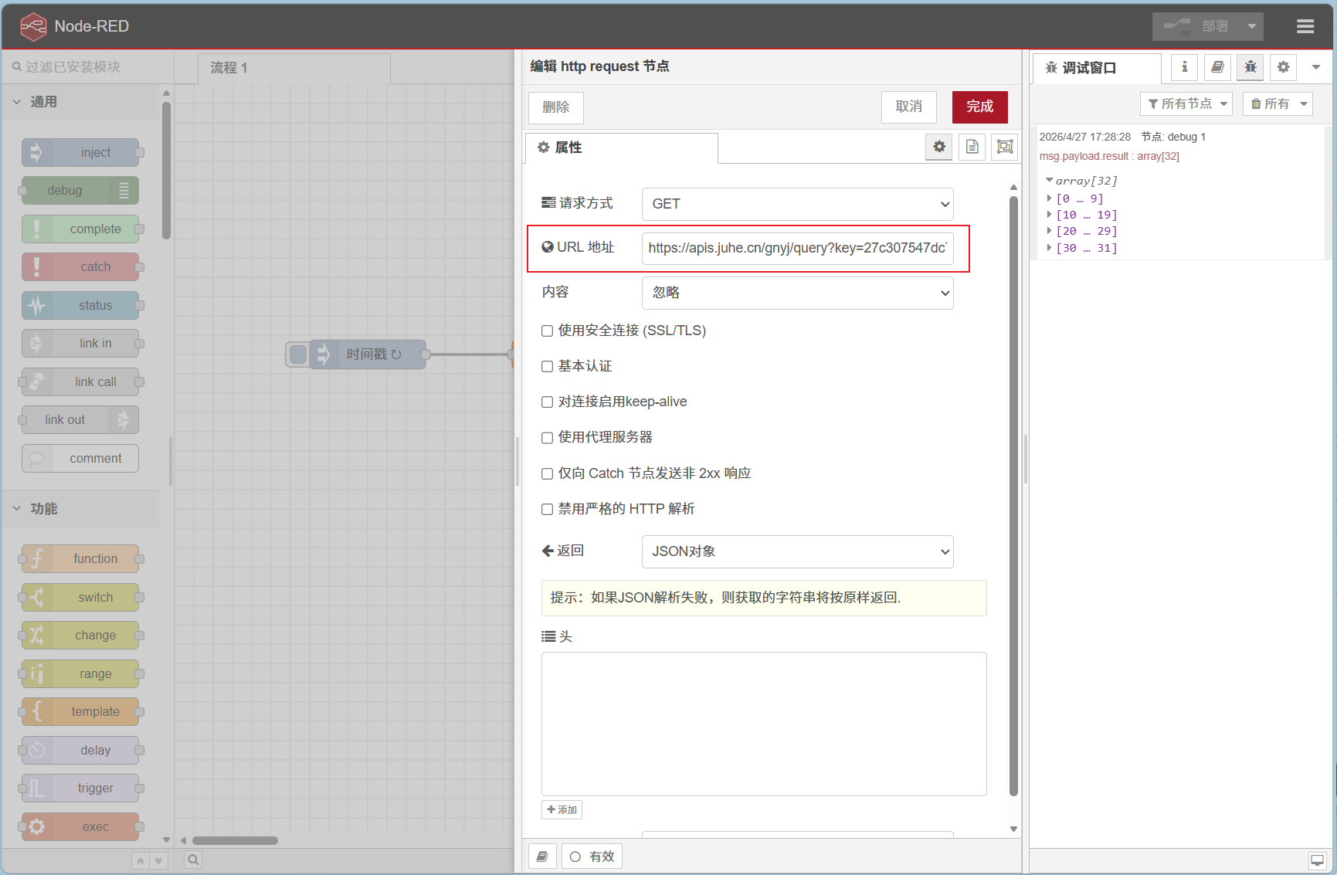Open the sidebar tabs dropdown arrow
Screen dimensions: 1337x875
coord(1316,67)
